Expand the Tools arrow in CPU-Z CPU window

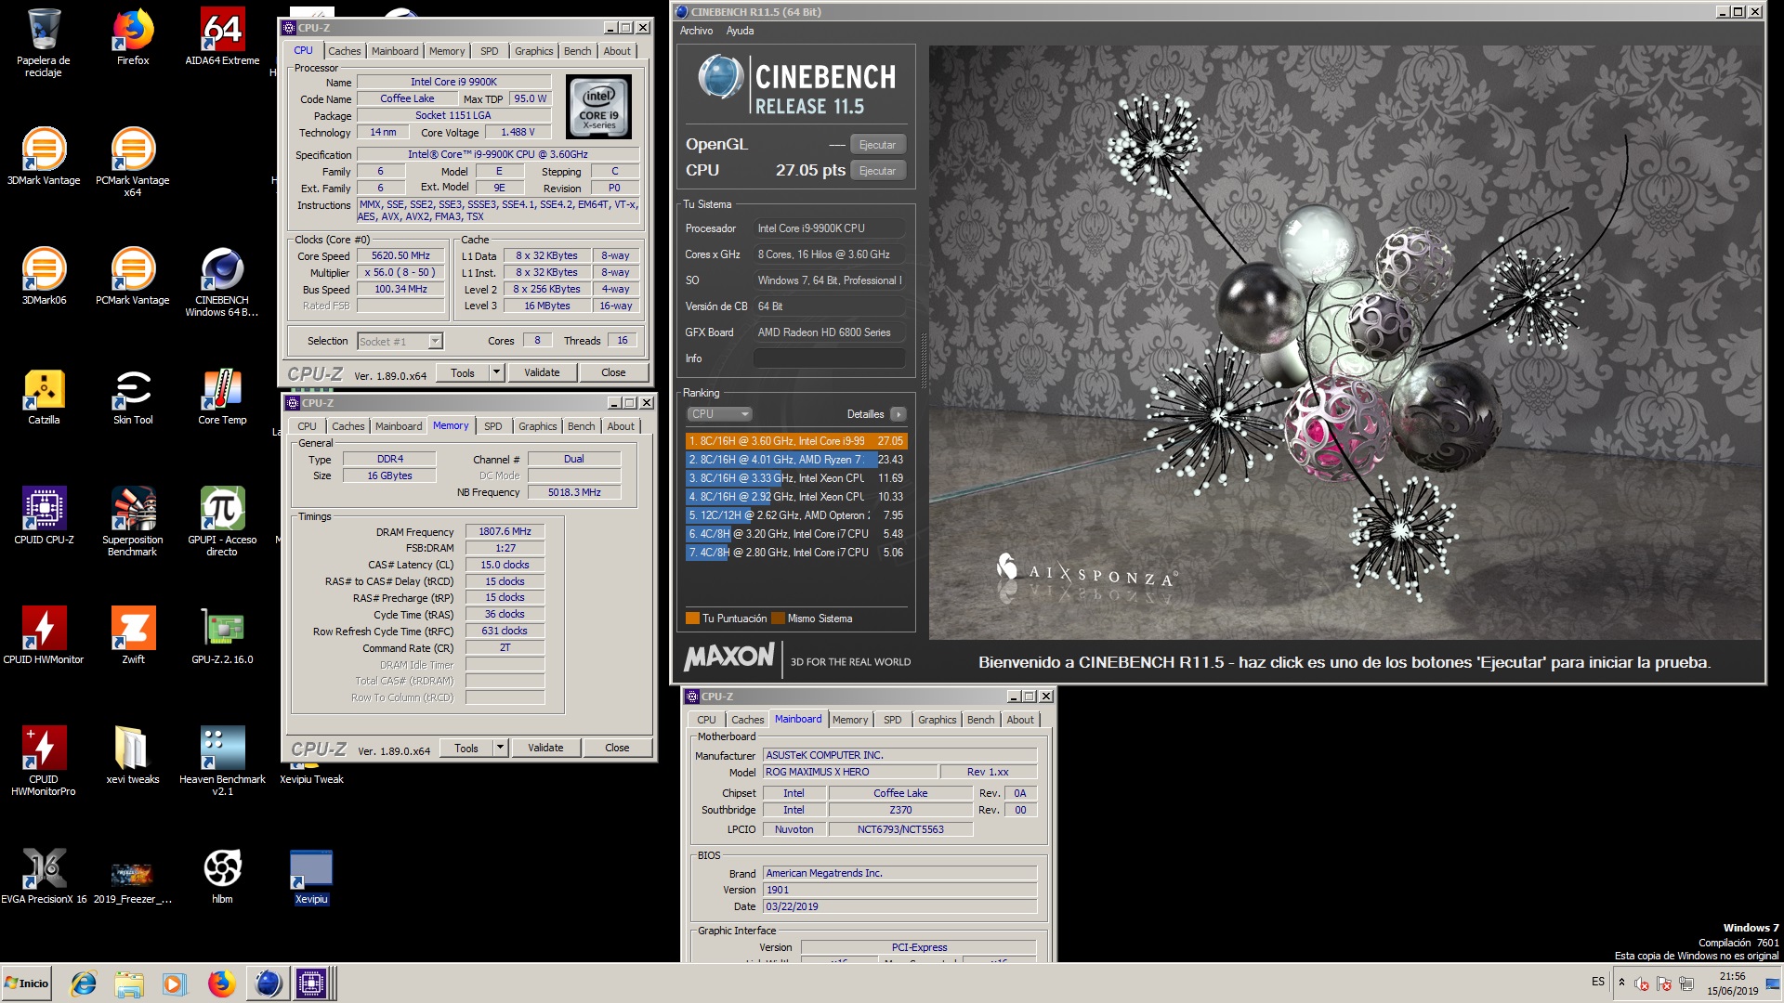tap(496, 372)
